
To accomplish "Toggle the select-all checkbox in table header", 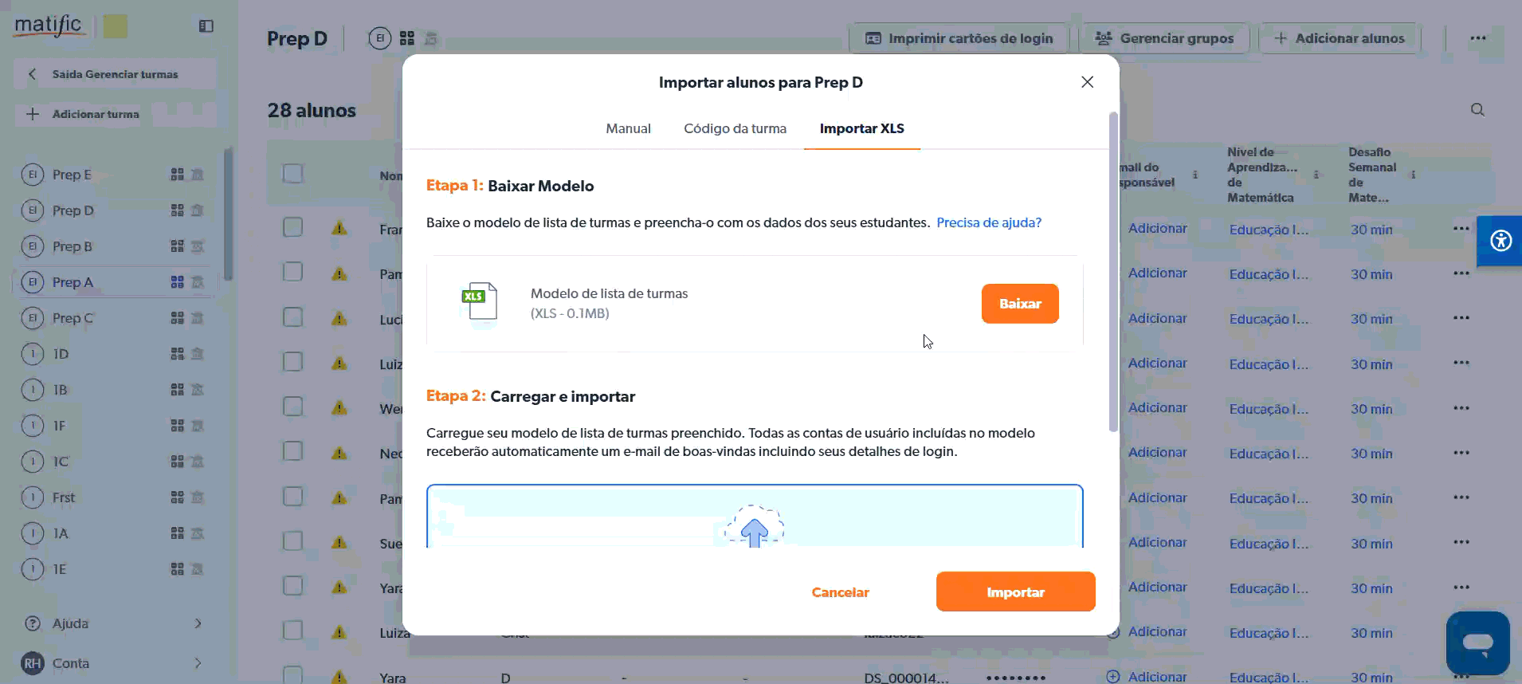I will pos(293,174).
